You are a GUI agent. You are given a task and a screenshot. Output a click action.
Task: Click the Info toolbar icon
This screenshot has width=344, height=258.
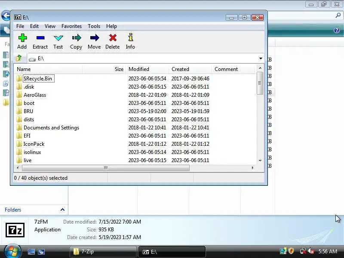coord(131,37)
